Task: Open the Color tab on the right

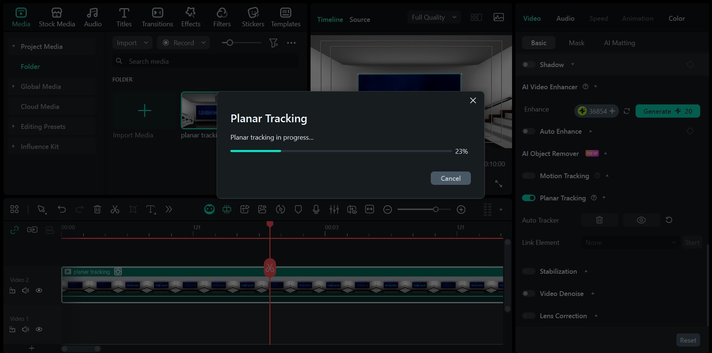Action: click(676, 18)
